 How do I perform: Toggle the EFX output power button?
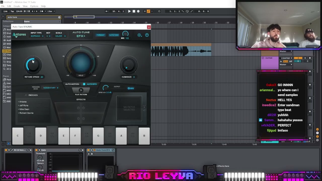point(131,88)
